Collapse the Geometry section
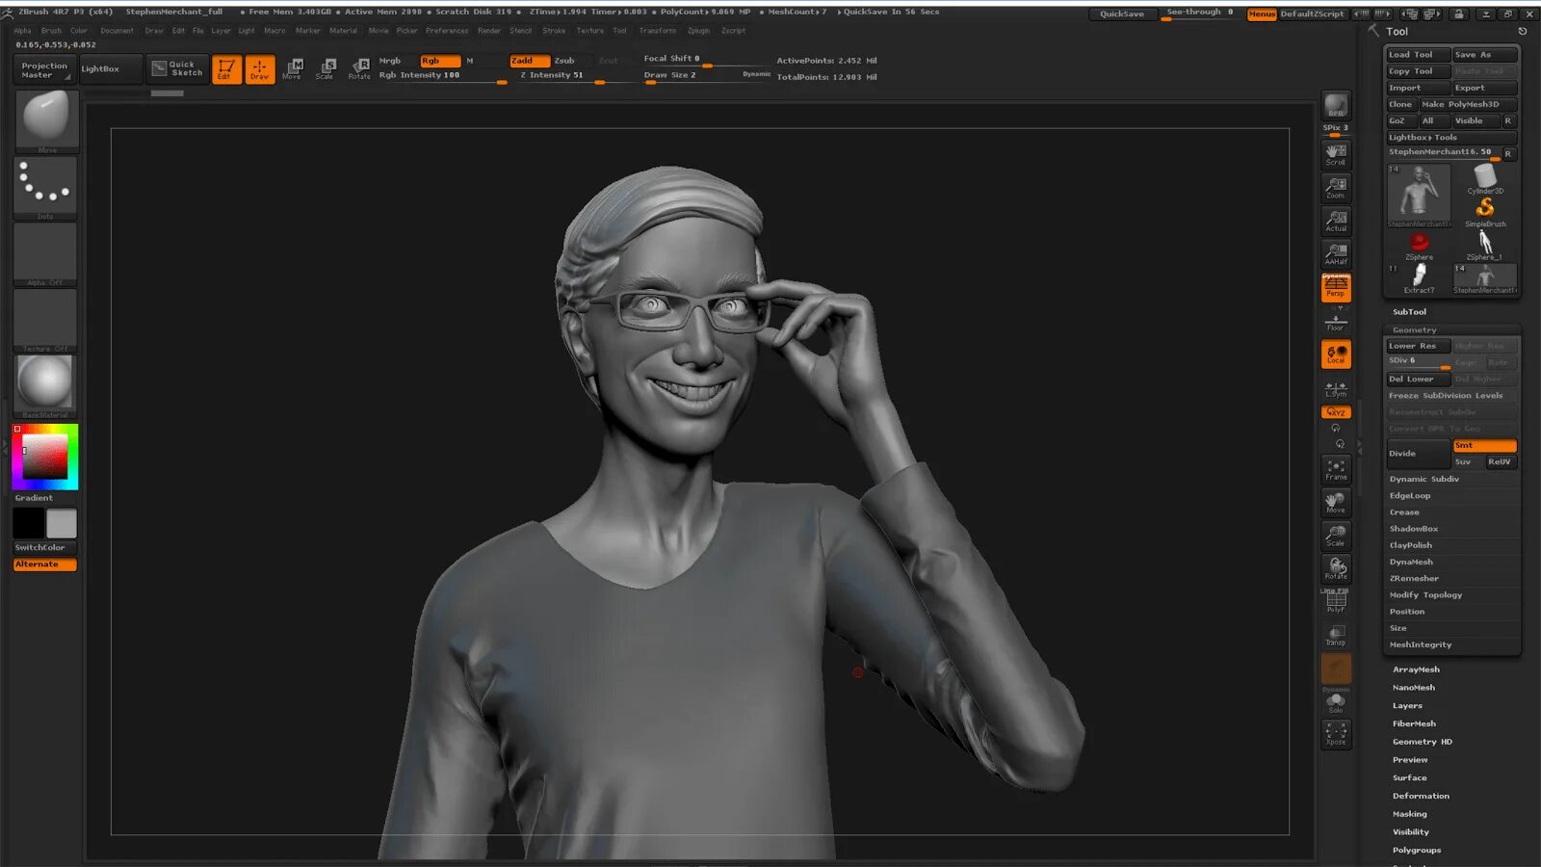This screenshot has height=867, width=1541. tap(1414, 330)
